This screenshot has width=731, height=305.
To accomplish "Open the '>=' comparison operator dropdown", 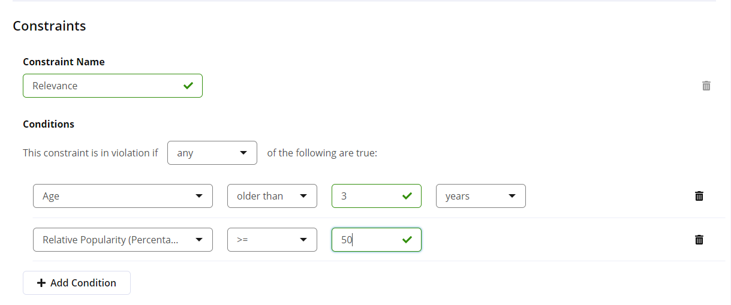I will 272,240.
